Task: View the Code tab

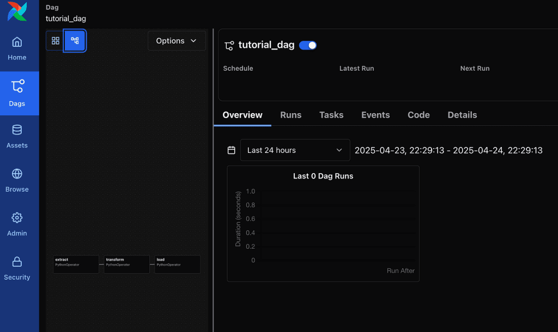Action: pos(418,115)
